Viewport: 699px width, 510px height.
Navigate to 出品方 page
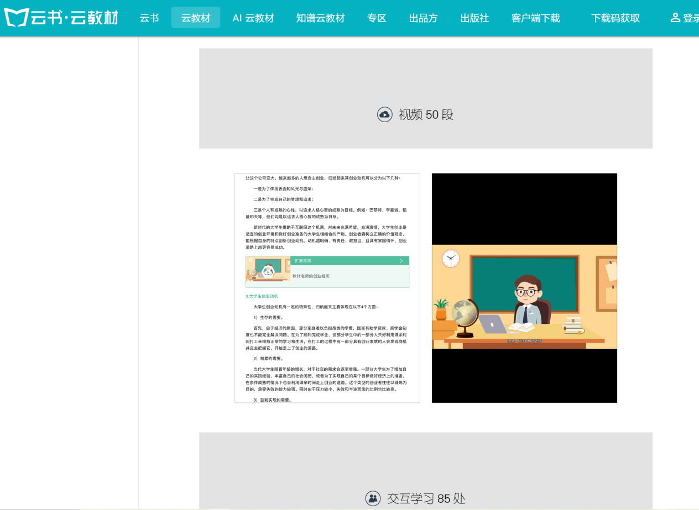coord(423,18)
